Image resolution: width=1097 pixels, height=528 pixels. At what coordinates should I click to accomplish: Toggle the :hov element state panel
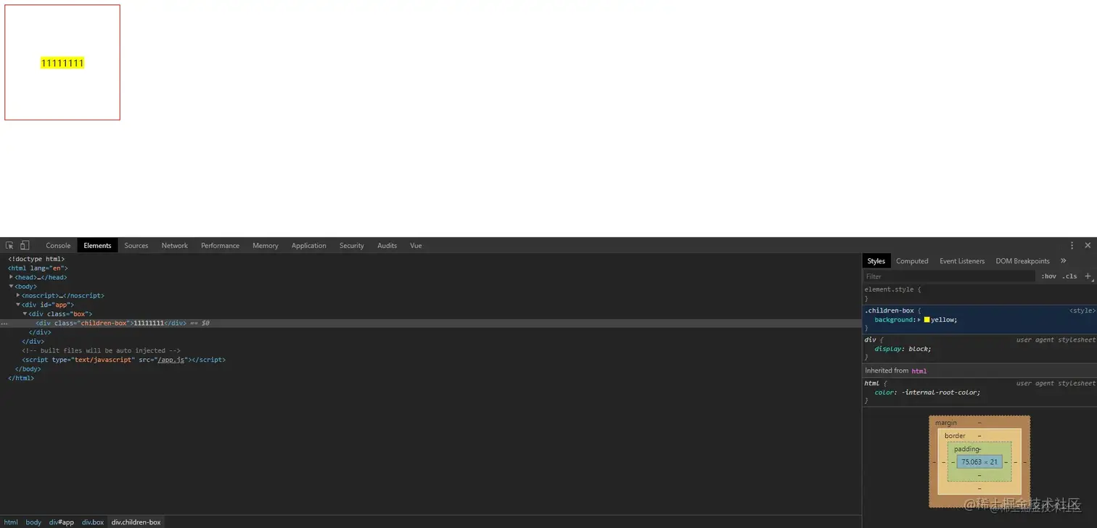1049,276
